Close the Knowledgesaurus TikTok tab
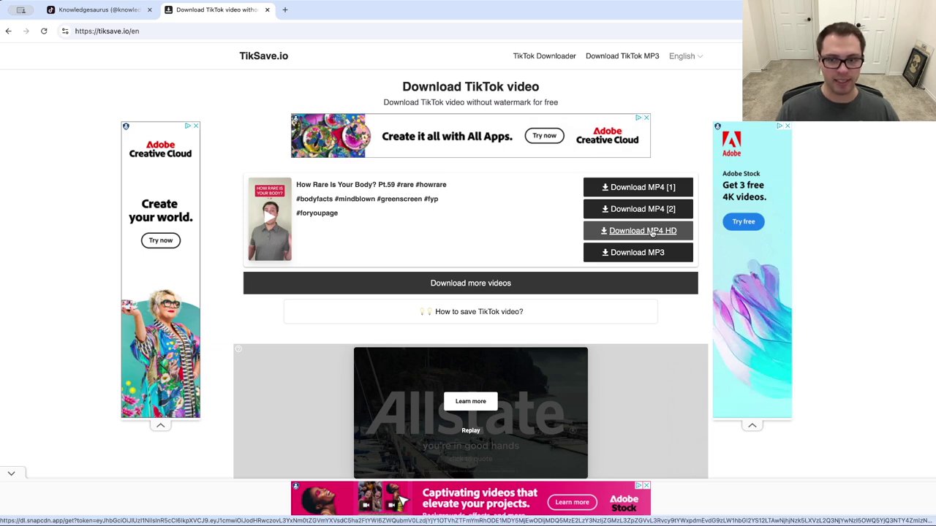Screen dimensions: 936x526 [x=150, y=9]
